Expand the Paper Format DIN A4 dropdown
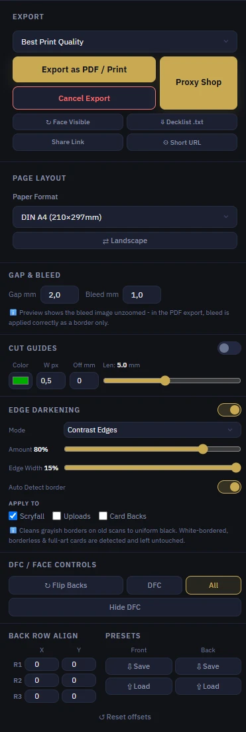The width and height of the screenshot is (246, 732). [125, 217]
